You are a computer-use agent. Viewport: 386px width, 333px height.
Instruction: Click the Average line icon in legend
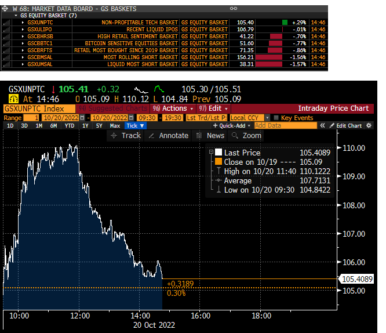pos(219,180)
